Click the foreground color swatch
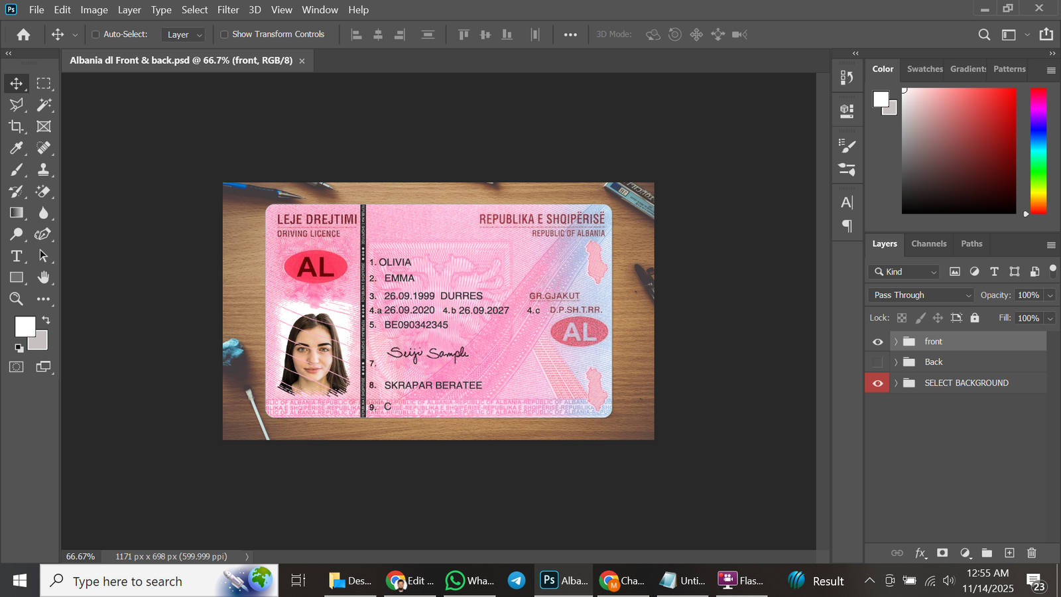 click(x=25, y=326)
